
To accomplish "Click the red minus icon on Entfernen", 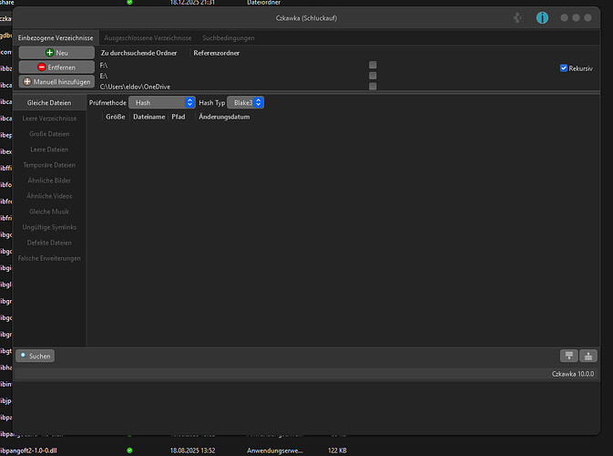I will point(42,67).
